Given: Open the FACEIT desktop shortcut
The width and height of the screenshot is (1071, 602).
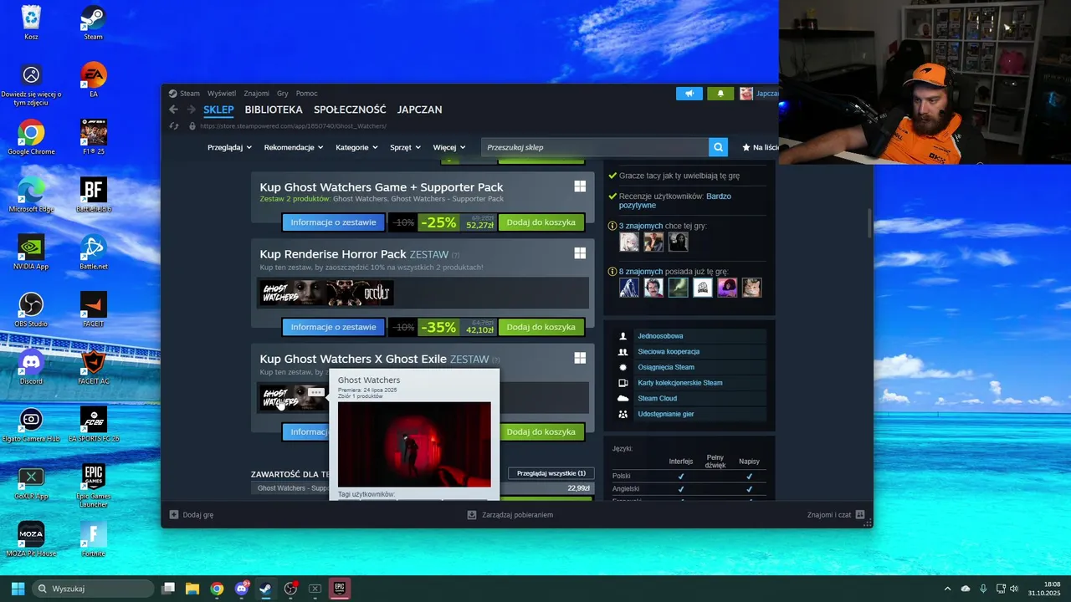Looking at the screenshot, I should point(93,309).
